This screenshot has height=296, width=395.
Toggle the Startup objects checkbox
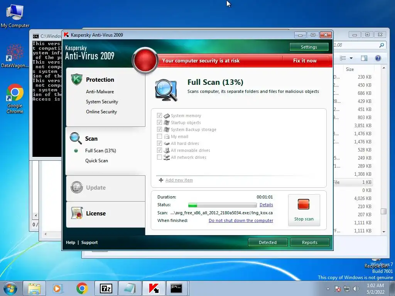point(159,122)
